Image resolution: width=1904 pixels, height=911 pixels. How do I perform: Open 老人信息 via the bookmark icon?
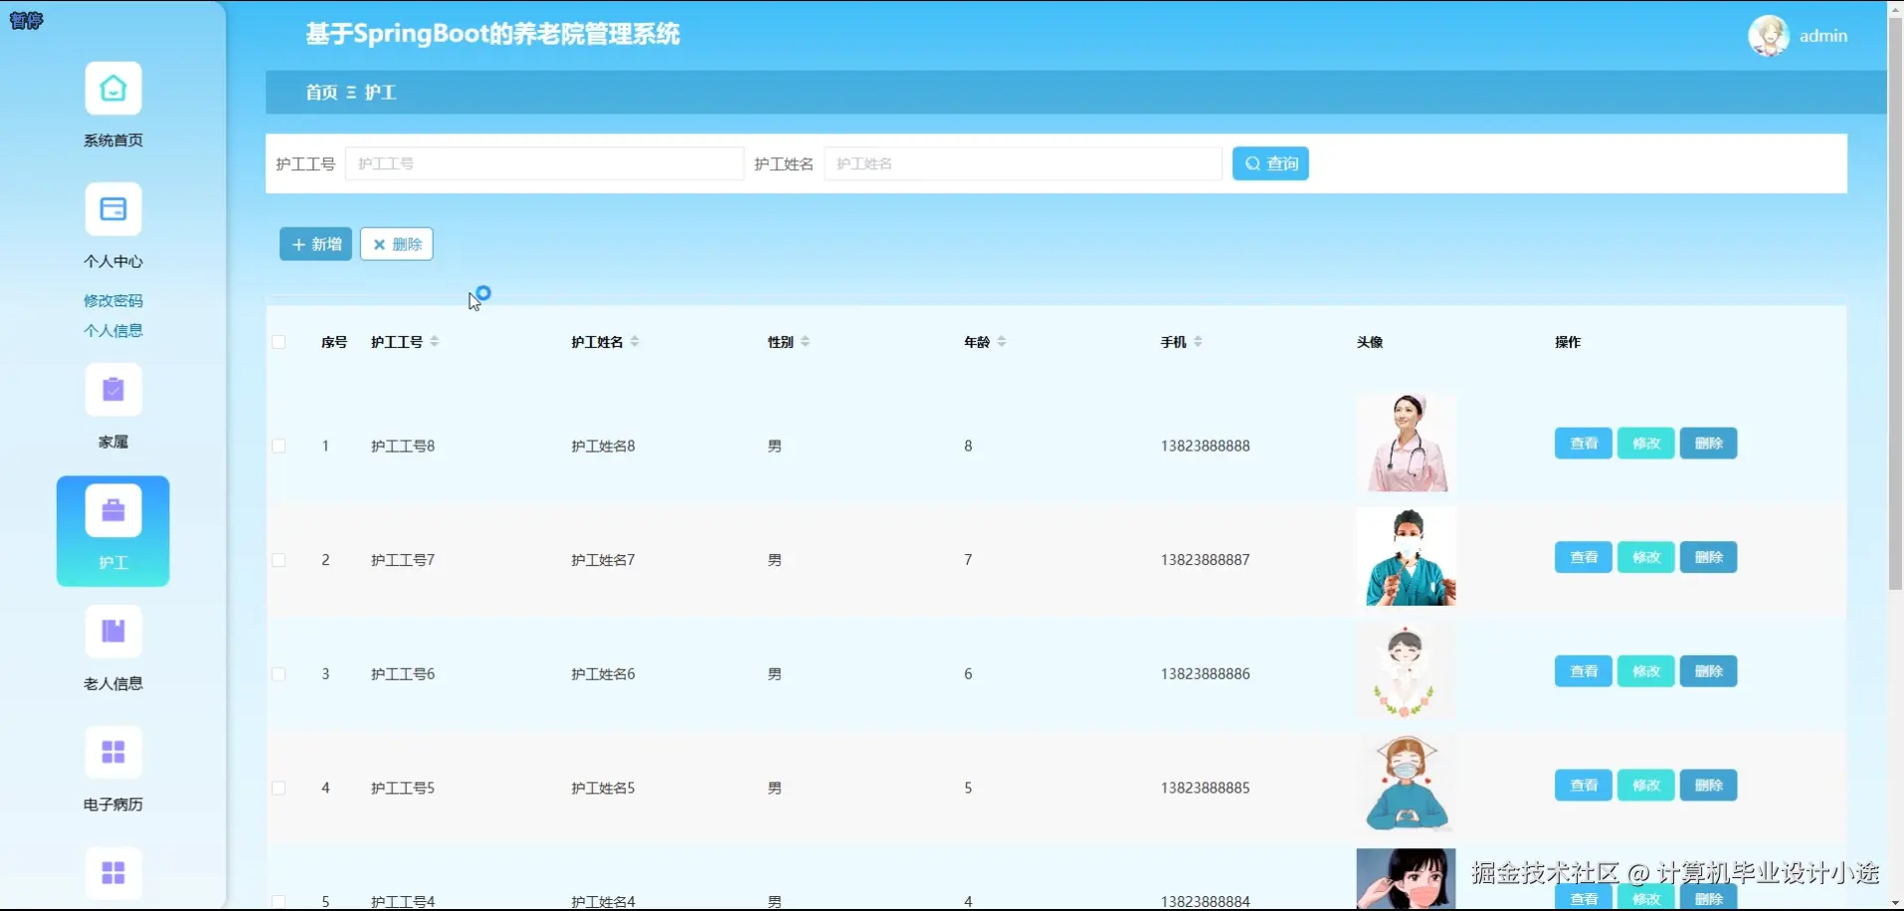112,632
